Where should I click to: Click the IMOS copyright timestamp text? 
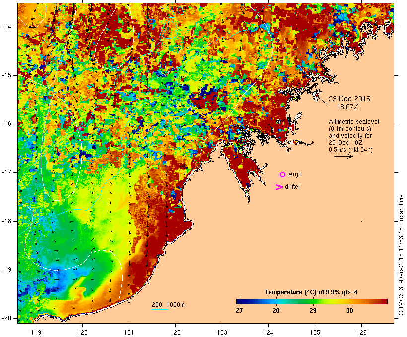tap(401, 255)
